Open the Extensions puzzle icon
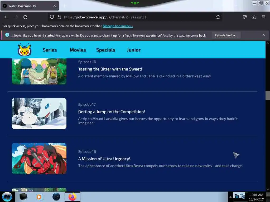This screenshot has width=270, height=202. [x=254, y=17]
